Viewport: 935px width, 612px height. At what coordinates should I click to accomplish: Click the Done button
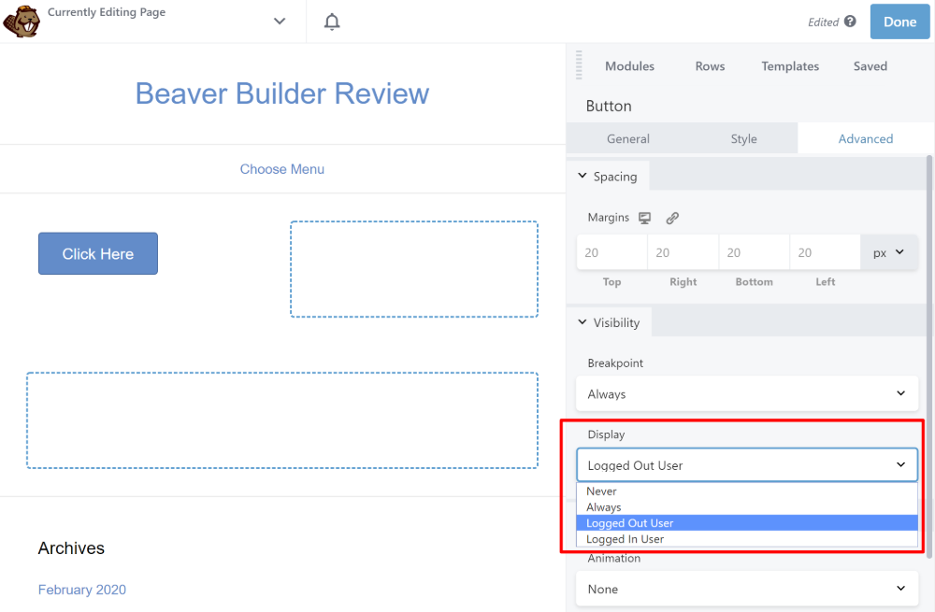pyautogui.click(x=899, y=21)
